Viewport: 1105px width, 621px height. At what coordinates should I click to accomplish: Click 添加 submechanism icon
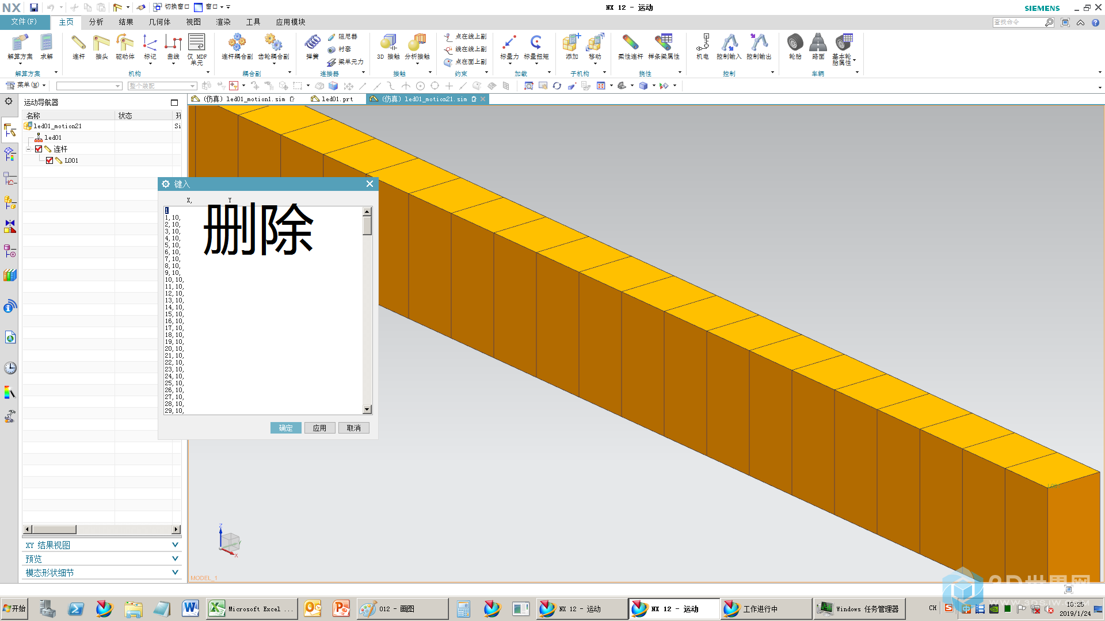tap(571, 47)
